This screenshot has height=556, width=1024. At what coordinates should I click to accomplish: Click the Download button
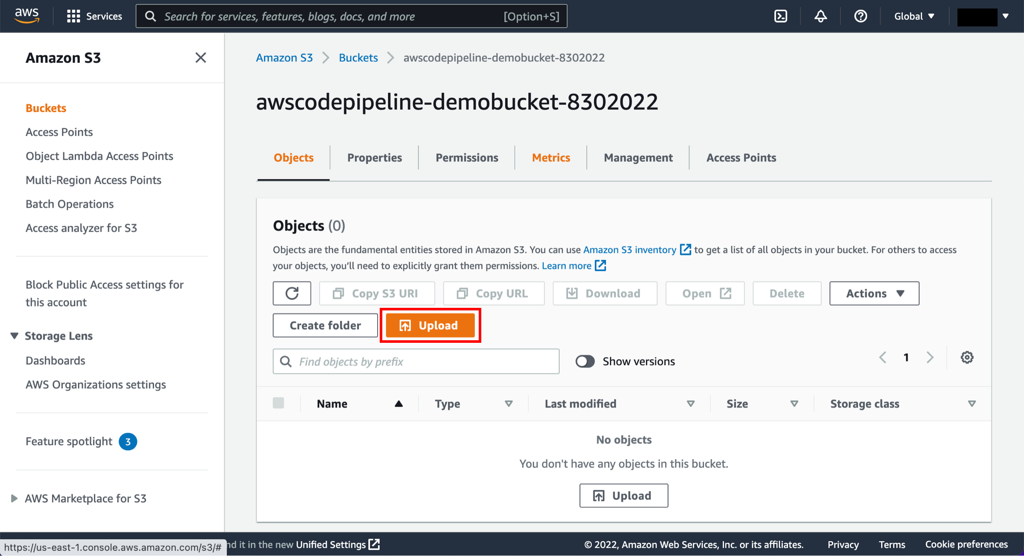click(x=605, y=293)
